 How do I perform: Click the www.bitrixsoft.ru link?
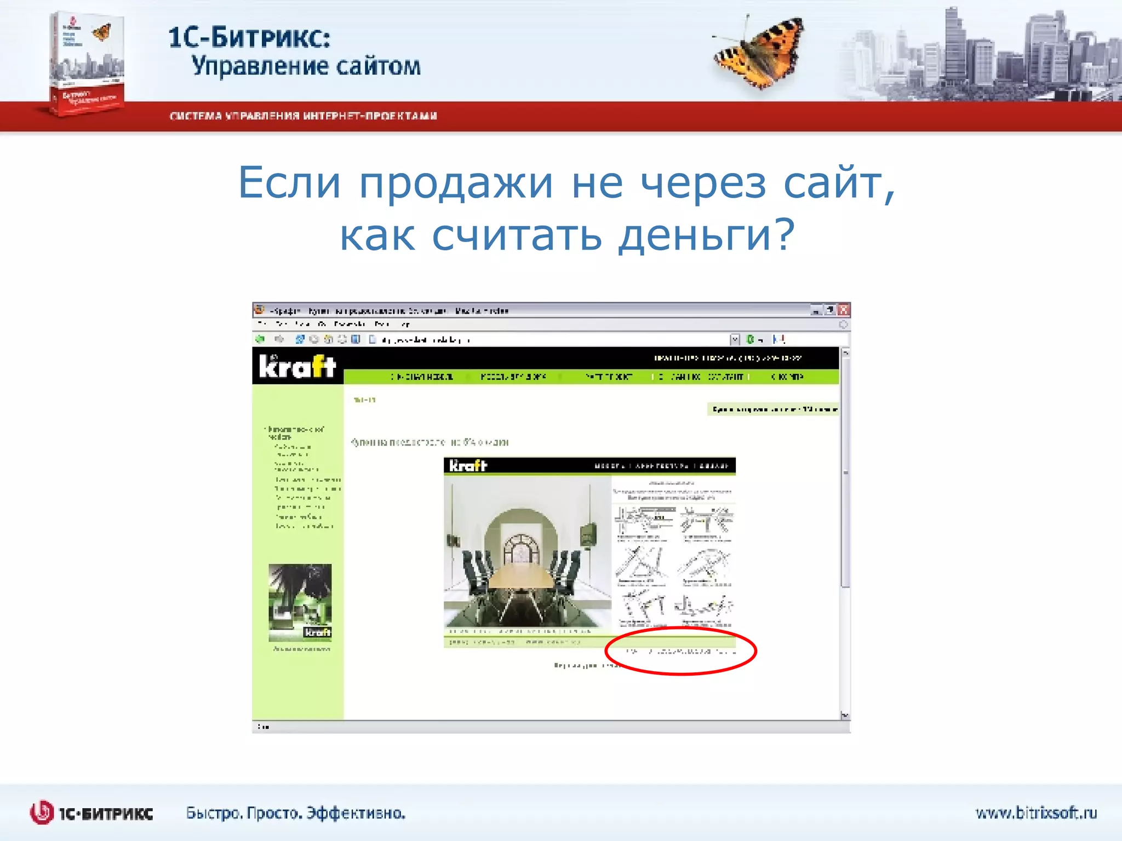(1036, 813)
